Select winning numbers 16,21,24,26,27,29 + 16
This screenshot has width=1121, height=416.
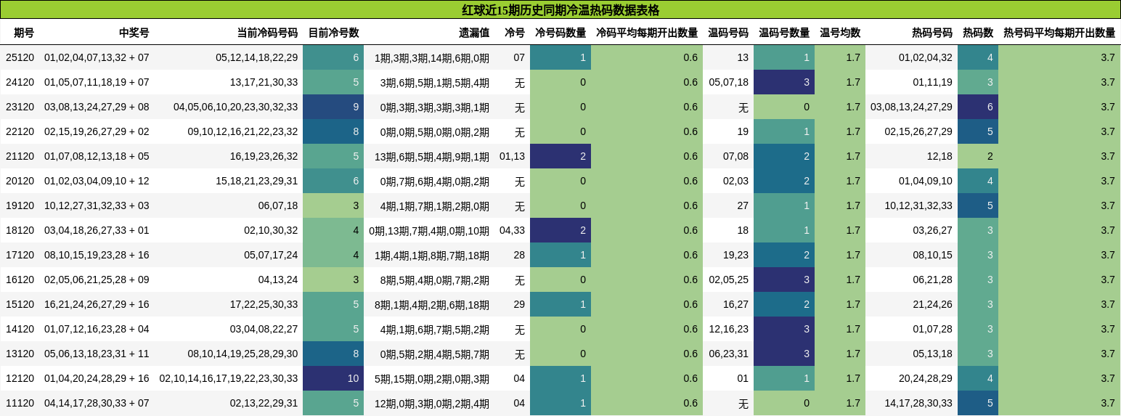[97, 304]
